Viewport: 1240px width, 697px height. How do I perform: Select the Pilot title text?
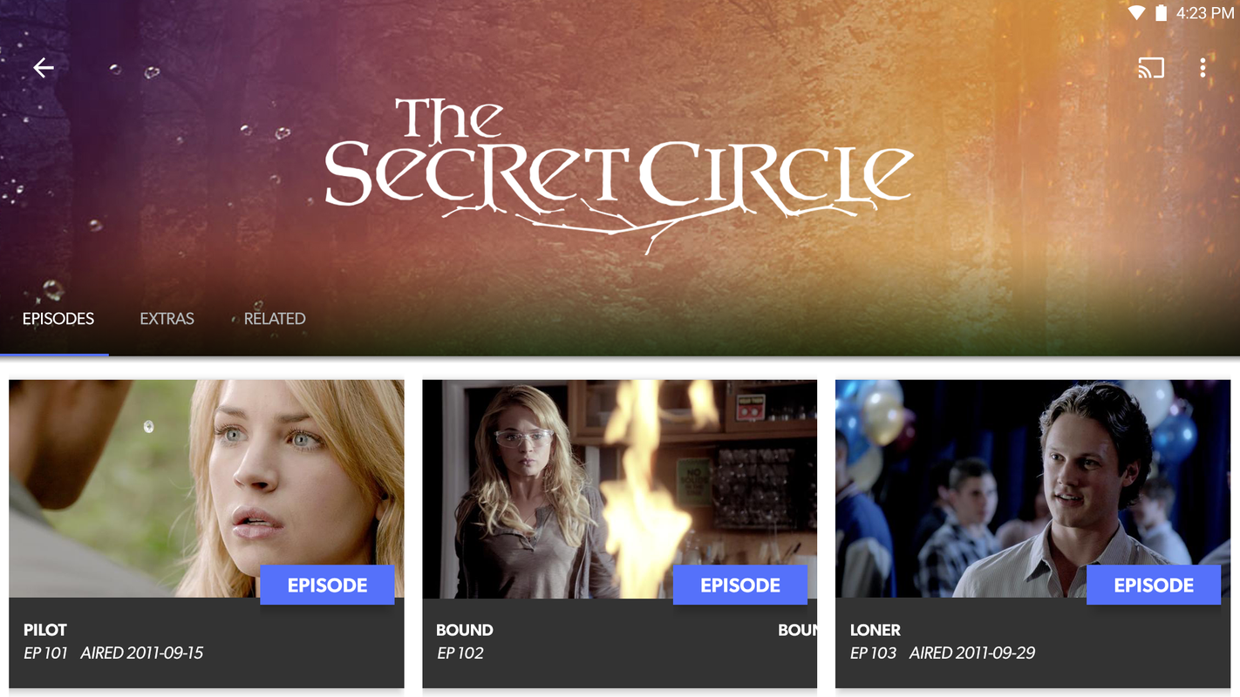[x=45, y=630]
